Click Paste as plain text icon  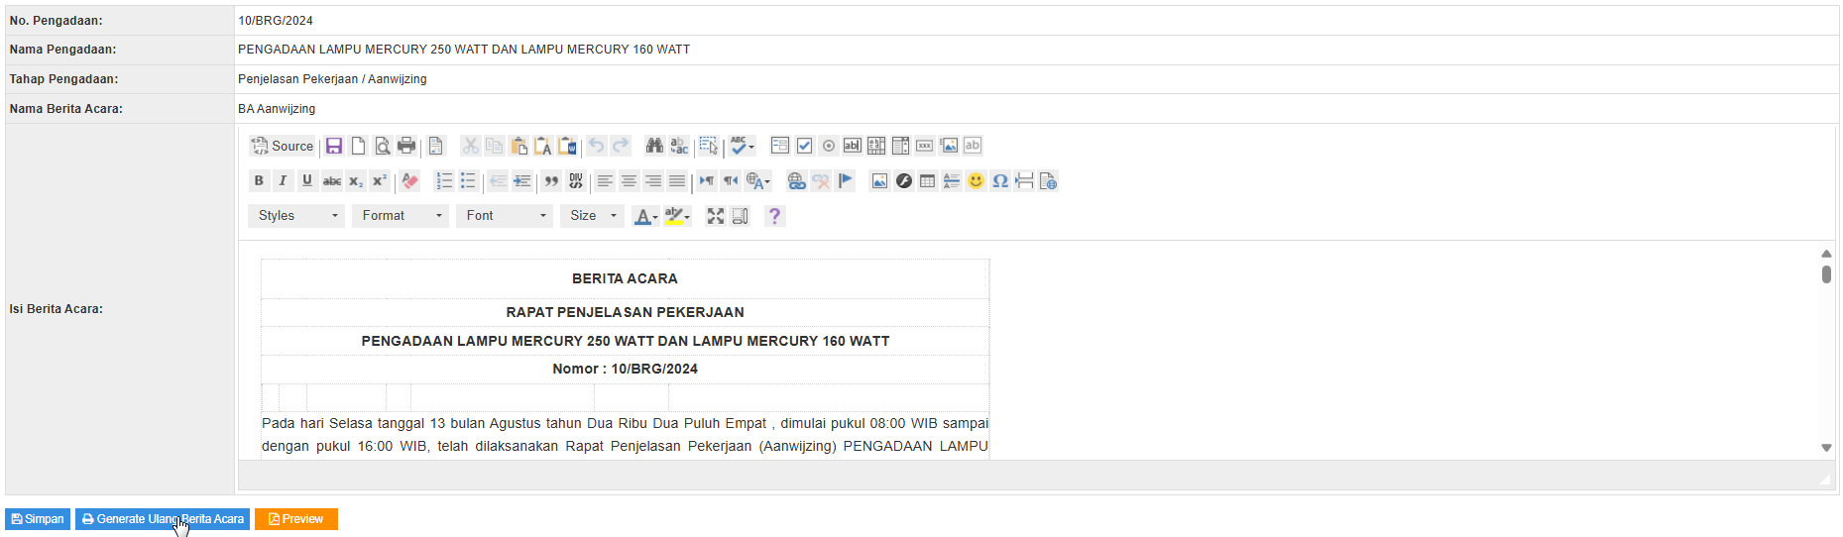pyautogui.click(x=543, y=146)
